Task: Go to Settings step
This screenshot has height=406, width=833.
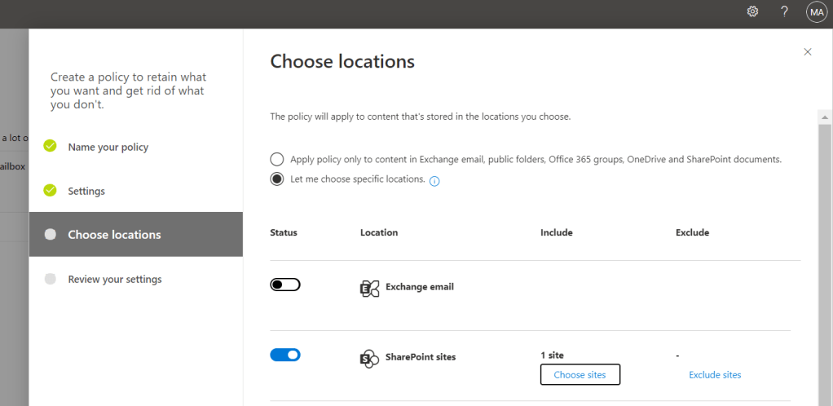Action: pyautogui.click(x=86, y=192)
